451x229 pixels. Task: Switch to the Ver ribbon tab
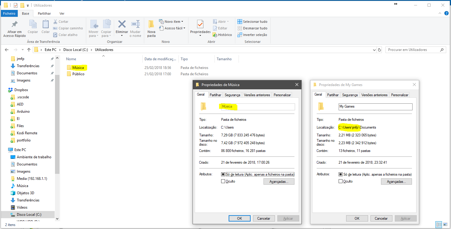point(62,13)
